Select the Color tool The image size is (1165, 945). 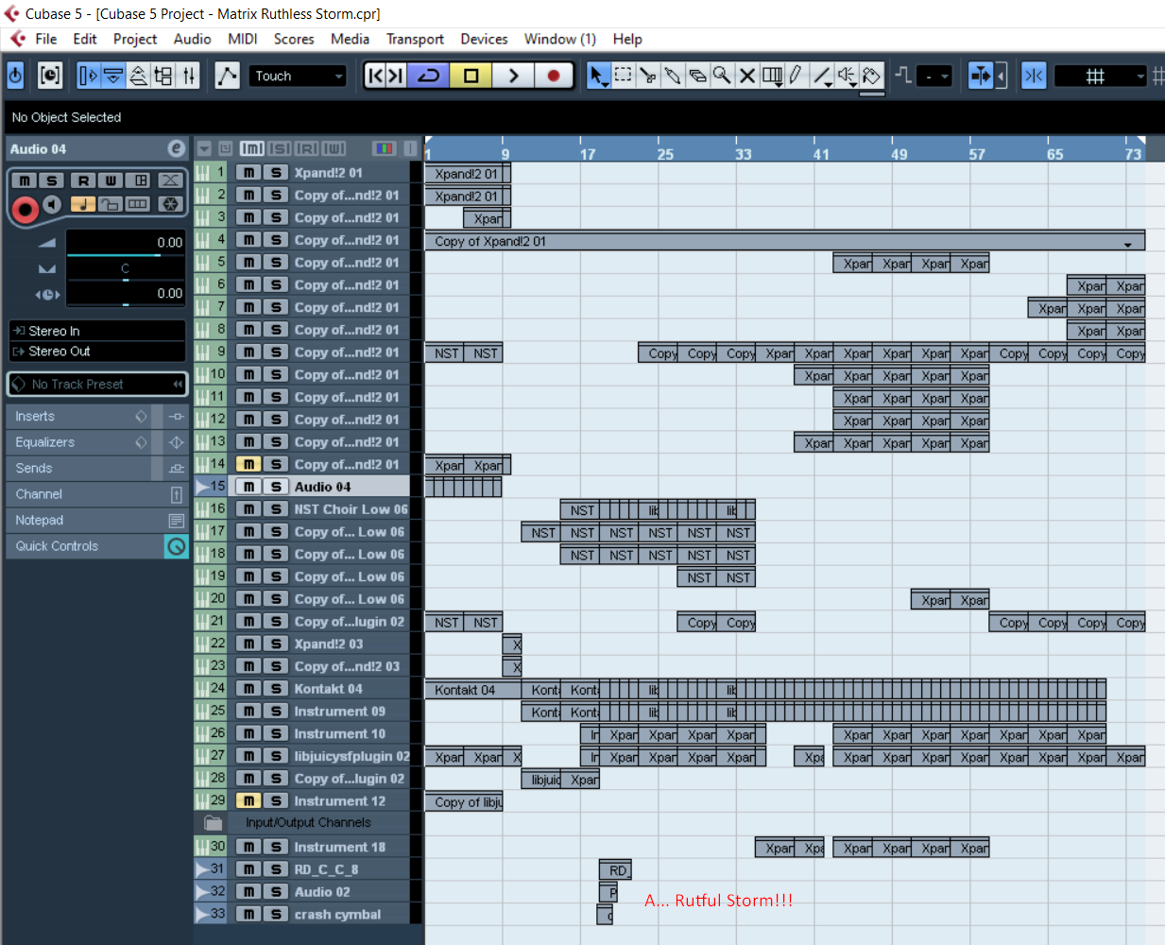tap(871, 76)
